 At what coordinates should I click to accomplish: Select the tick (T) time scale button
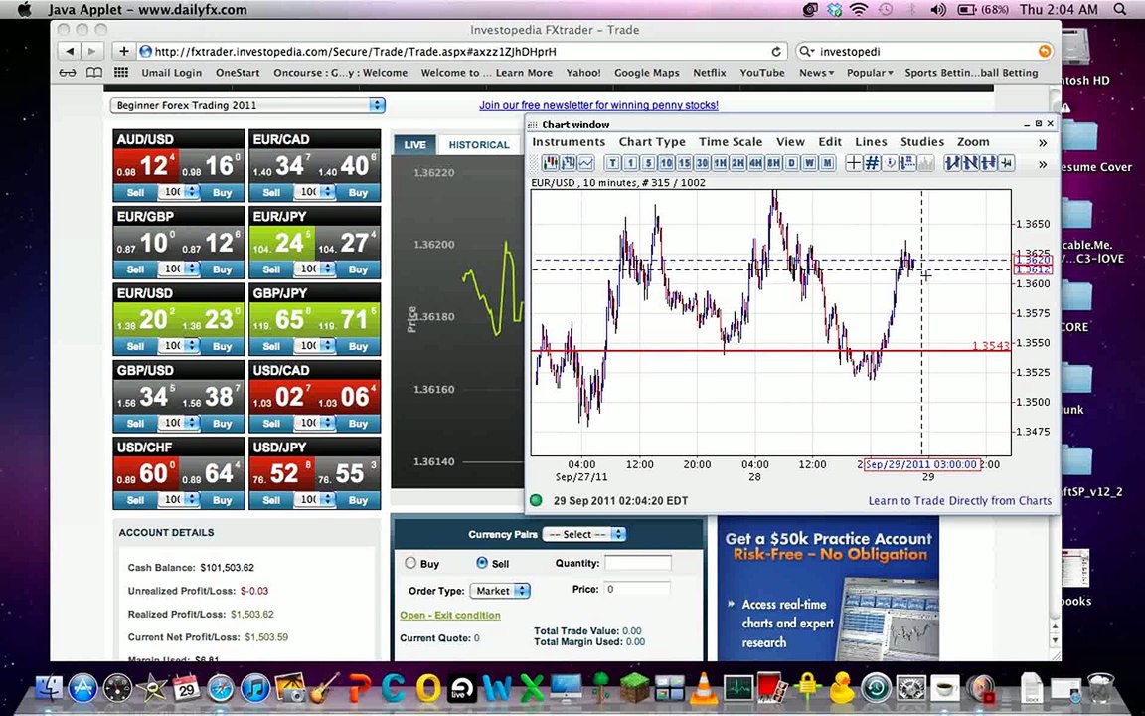(613, 163)
